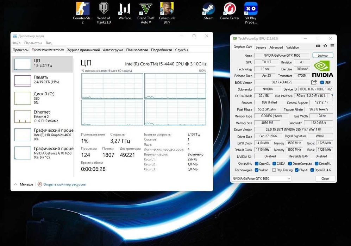Viewport: 351px width, 246px height.
Task: Click the BIOS export share icon
Action: pos(314,82)
